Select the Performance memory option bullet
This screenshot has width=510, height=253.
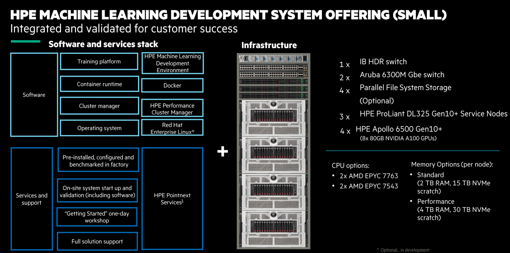click(436, 201)
